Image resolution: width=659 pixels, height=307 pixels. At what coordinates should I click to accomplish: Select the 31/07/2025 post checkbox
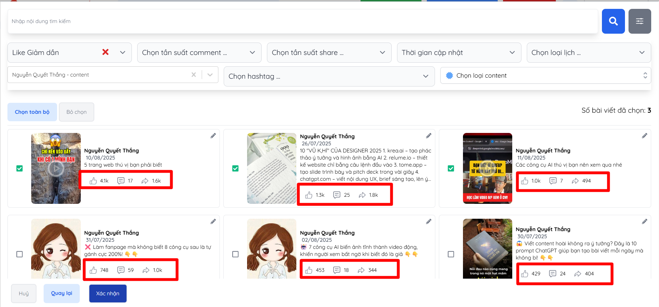tap(19, 254)
